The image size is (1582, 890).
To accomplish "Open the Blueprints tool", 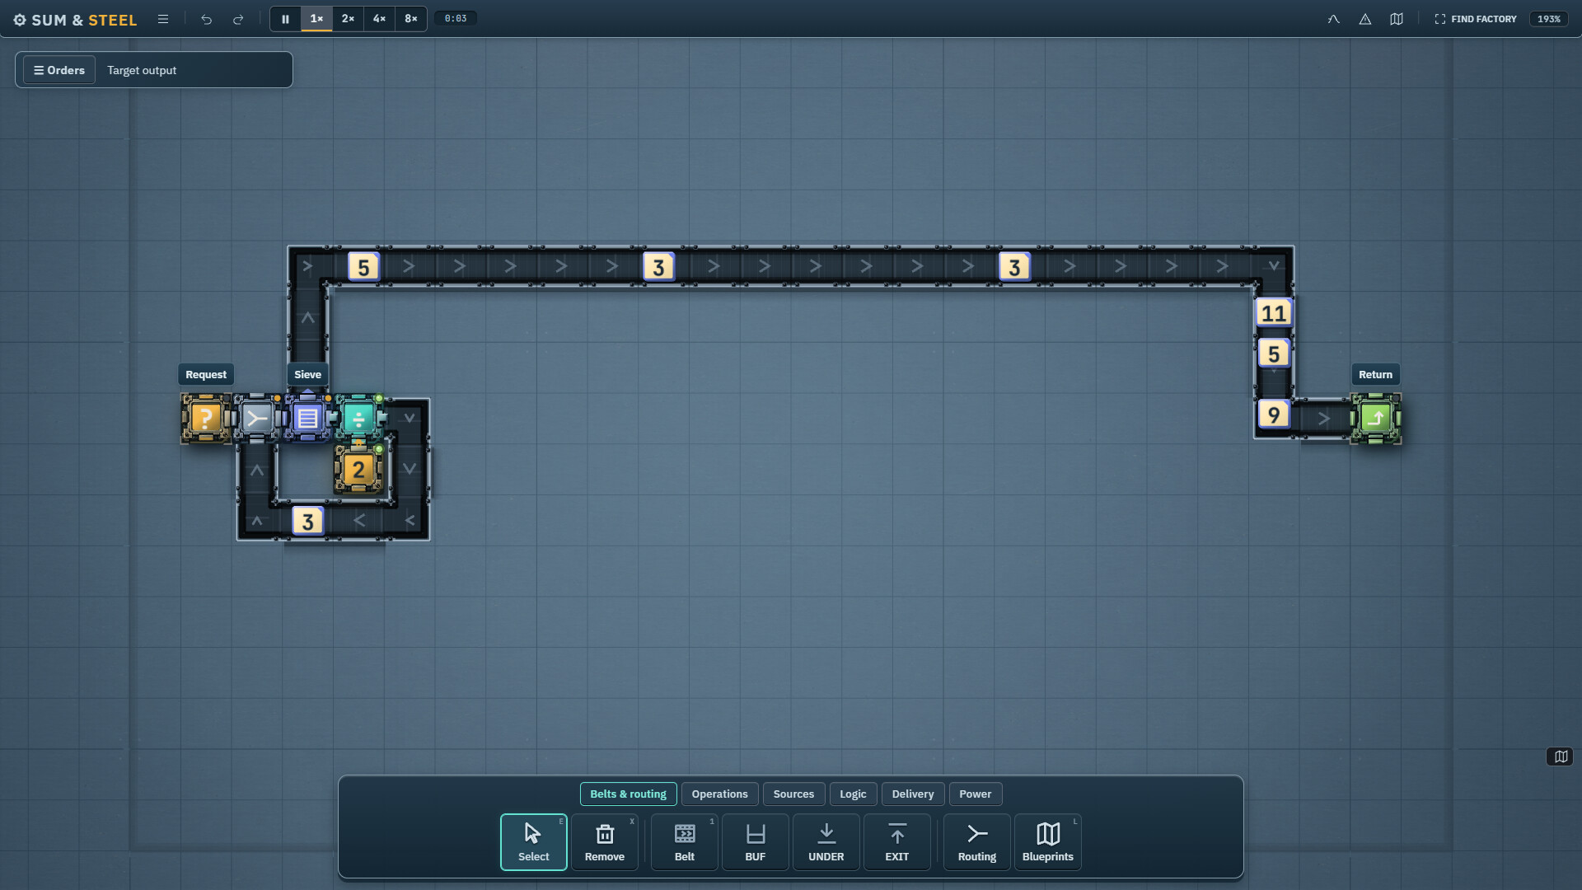I will 1048,841.
